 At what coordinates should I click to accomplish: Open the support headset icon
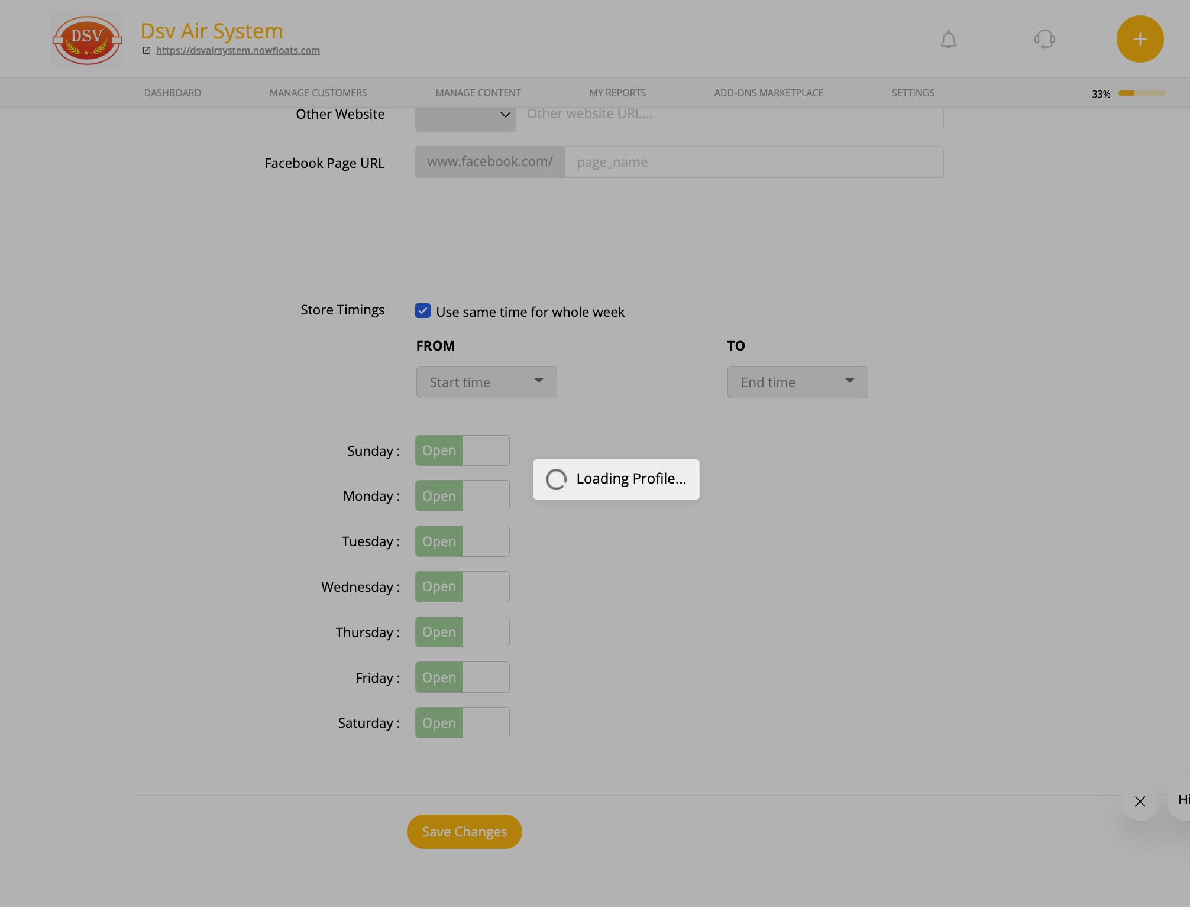(x=1045, y=40)
